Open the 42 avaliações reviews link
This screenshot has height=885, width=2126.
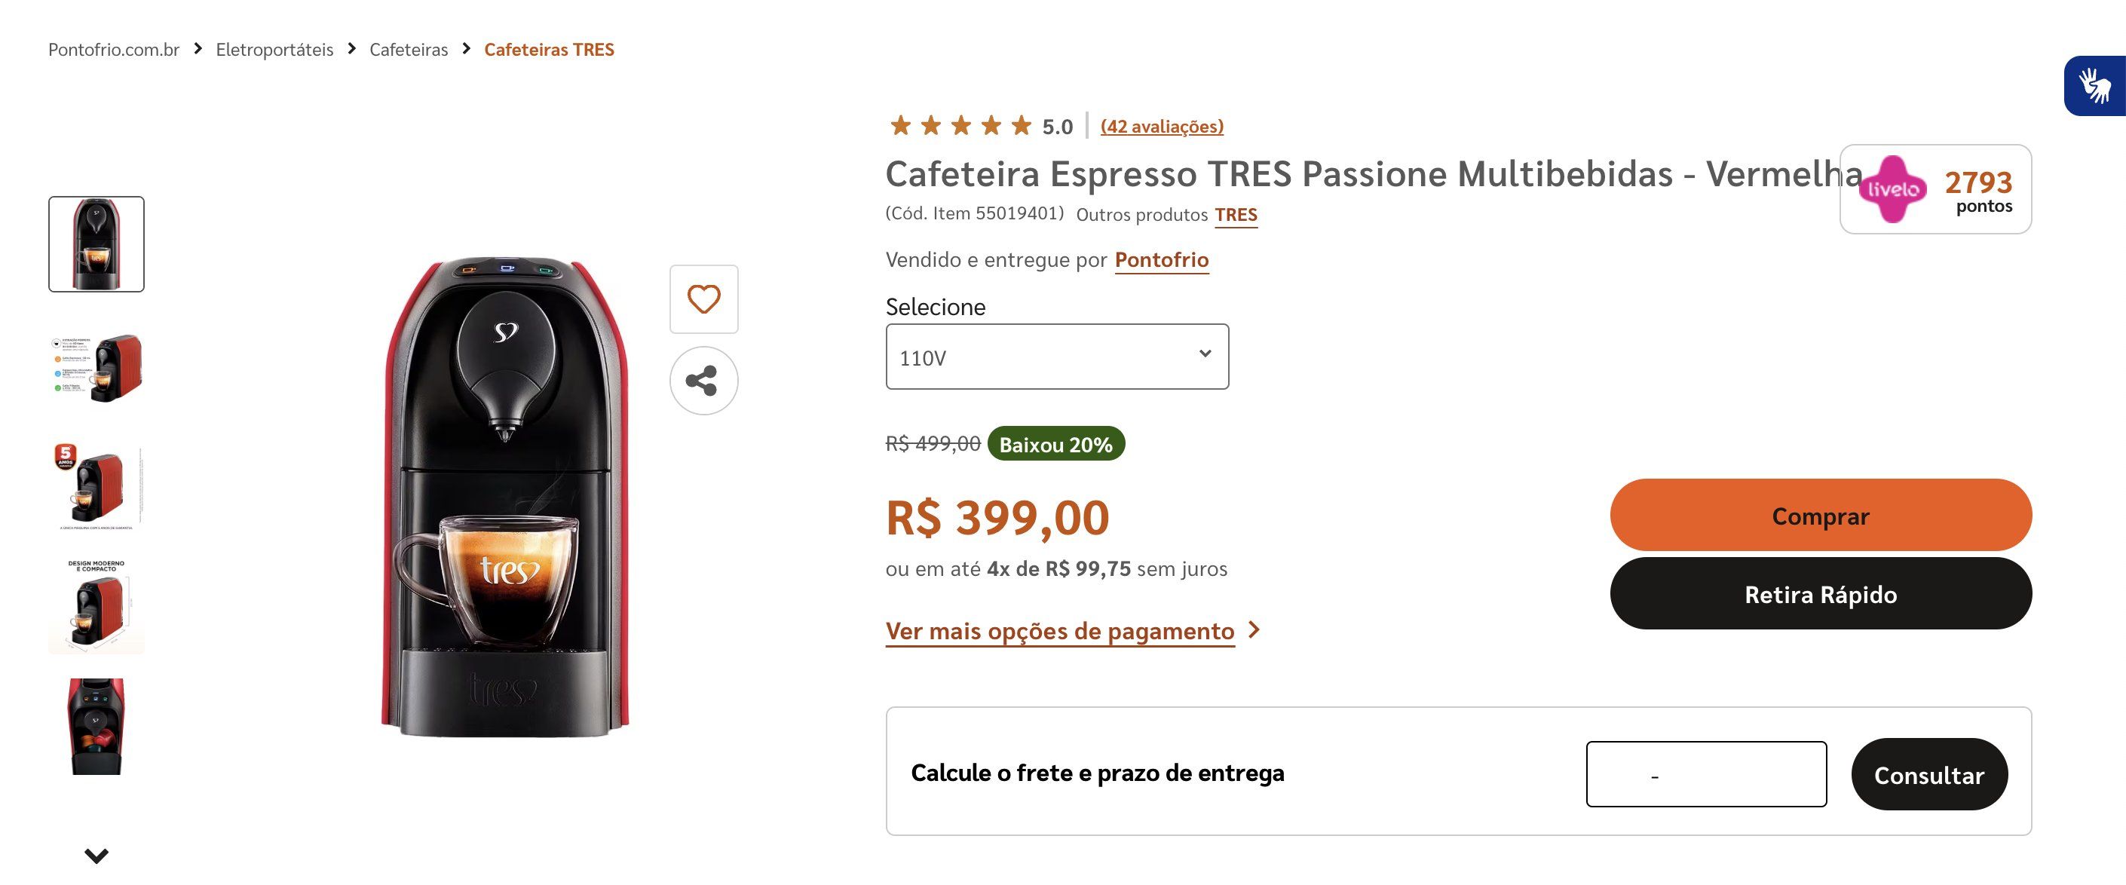(1161, 127)
